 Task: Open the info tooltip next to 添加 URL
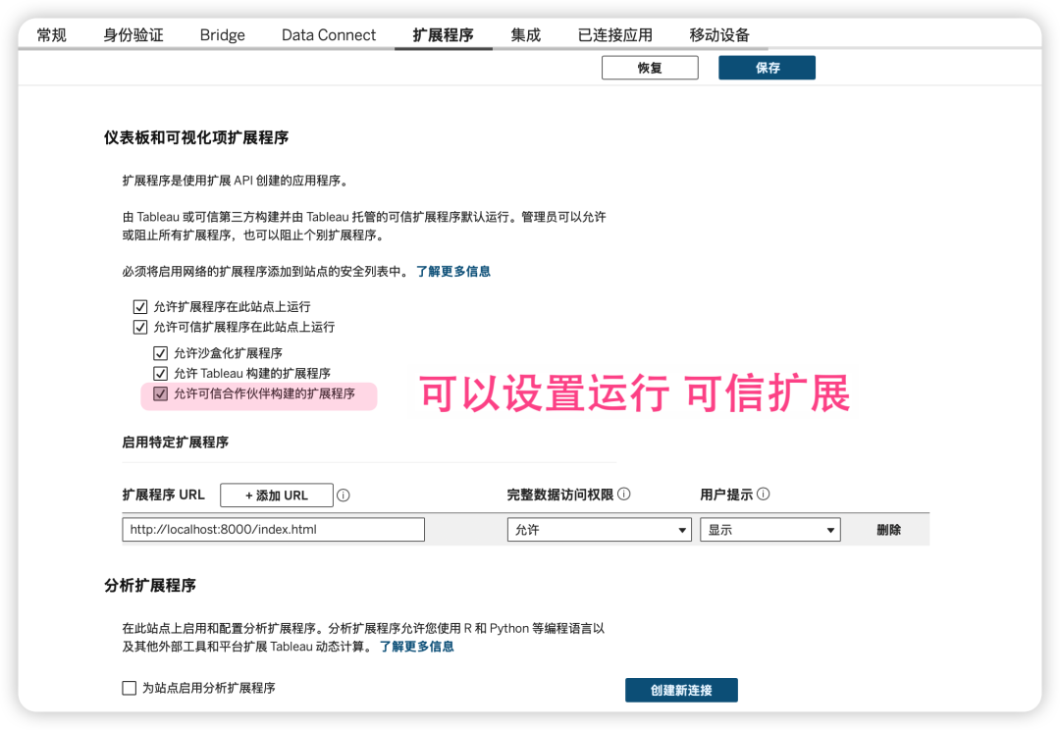click(x=343, y=495)
